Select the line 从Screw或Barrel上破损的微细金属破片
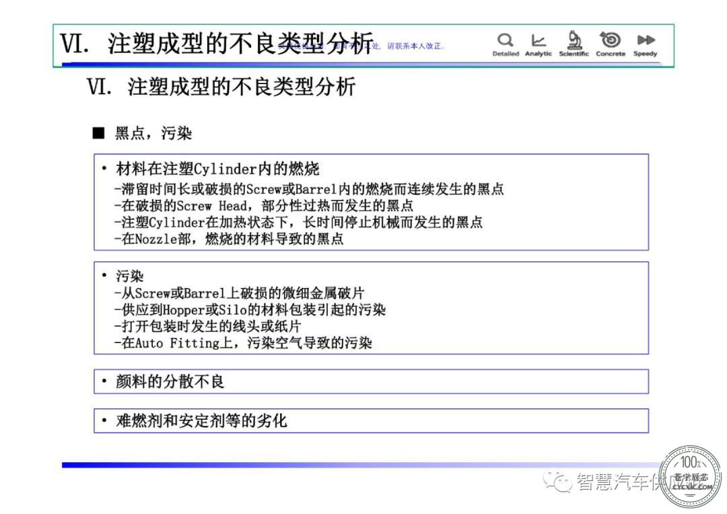 [239, 293]
